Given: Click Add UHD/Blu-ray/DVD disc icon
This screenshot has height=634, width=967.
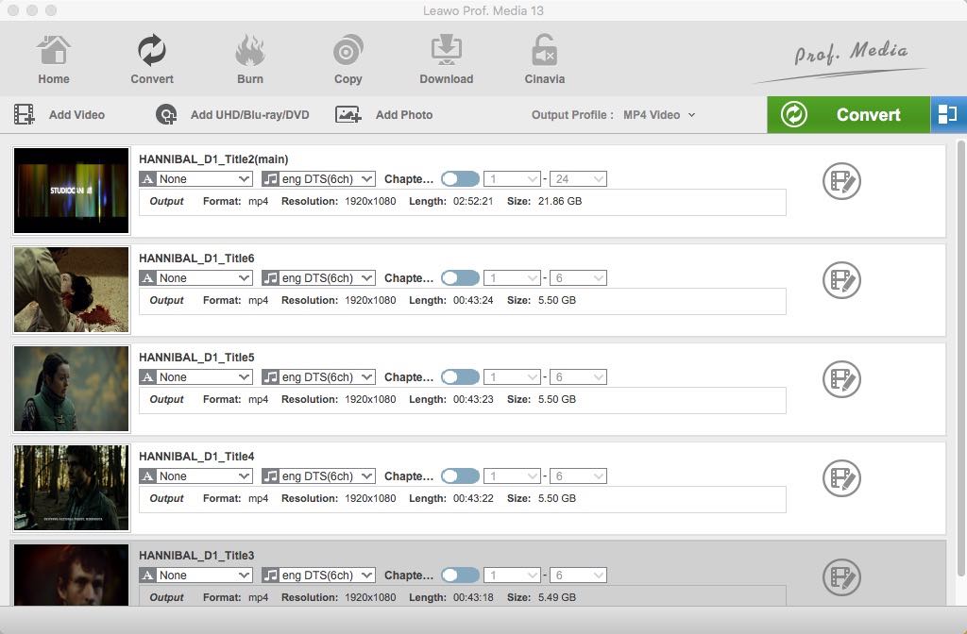Looking at the screenshot, I should [x=167, y=115].
